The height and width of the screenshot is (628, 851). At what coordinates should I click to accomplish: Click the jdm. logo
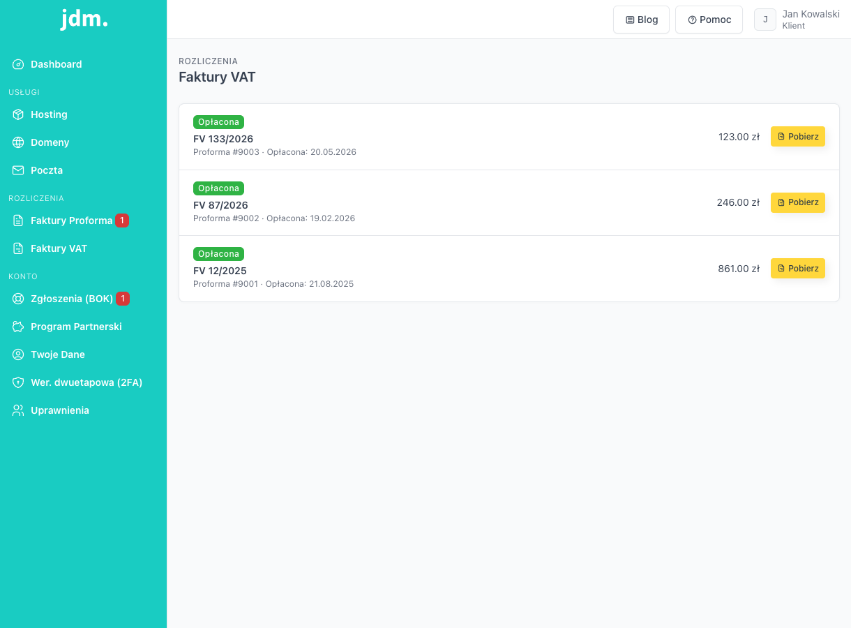click(x=84, y=19)
